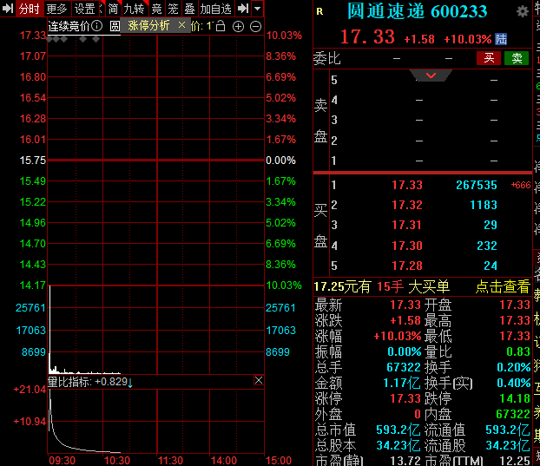Select the 分时 intraday tab
This screenshot has height=466, width=540.
[30, 9]
